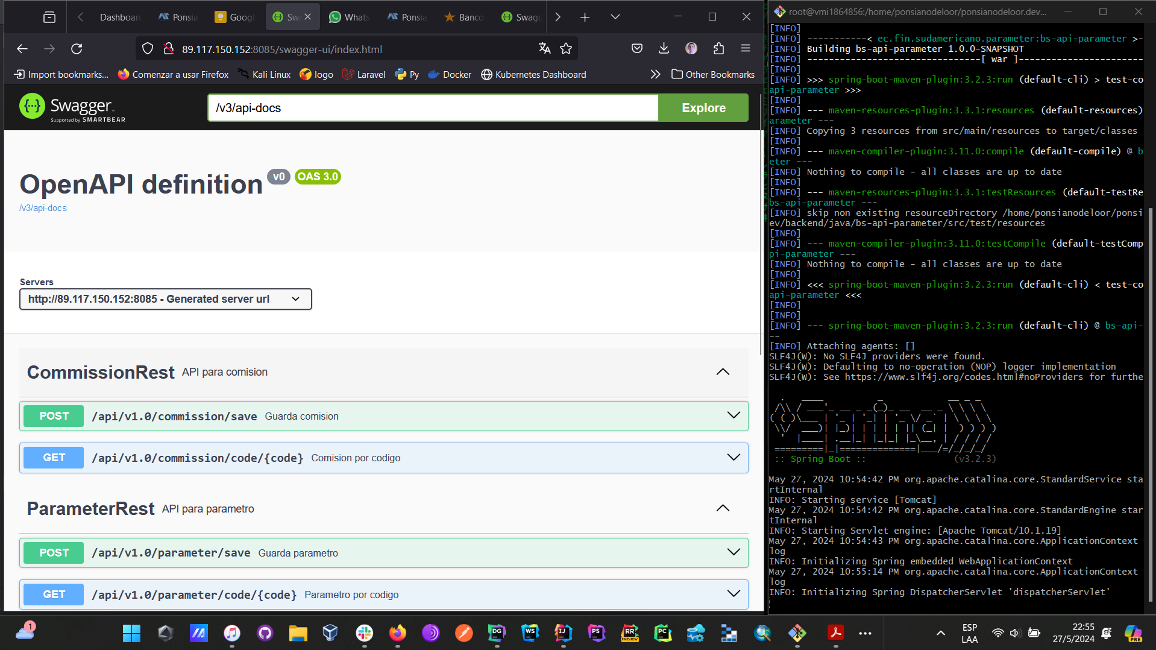Open the Servers dropdown list
Viewport: 1156px width, 650px height.
(x=166, y=299)
